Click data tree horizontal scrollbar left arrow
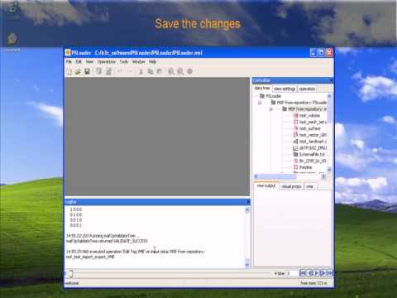Screen dimensions: 397x298 [x=256, y=176]
